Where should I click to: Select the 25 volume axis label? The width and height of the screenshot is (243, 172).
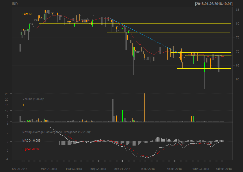point(7,94)
